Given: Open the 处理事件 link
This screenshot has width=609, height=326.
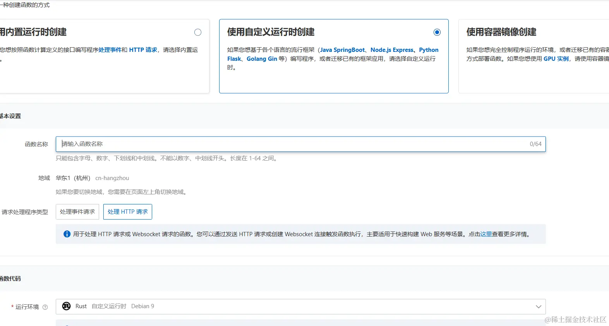Looking at the screenshot, I should [x=110, y=50].
